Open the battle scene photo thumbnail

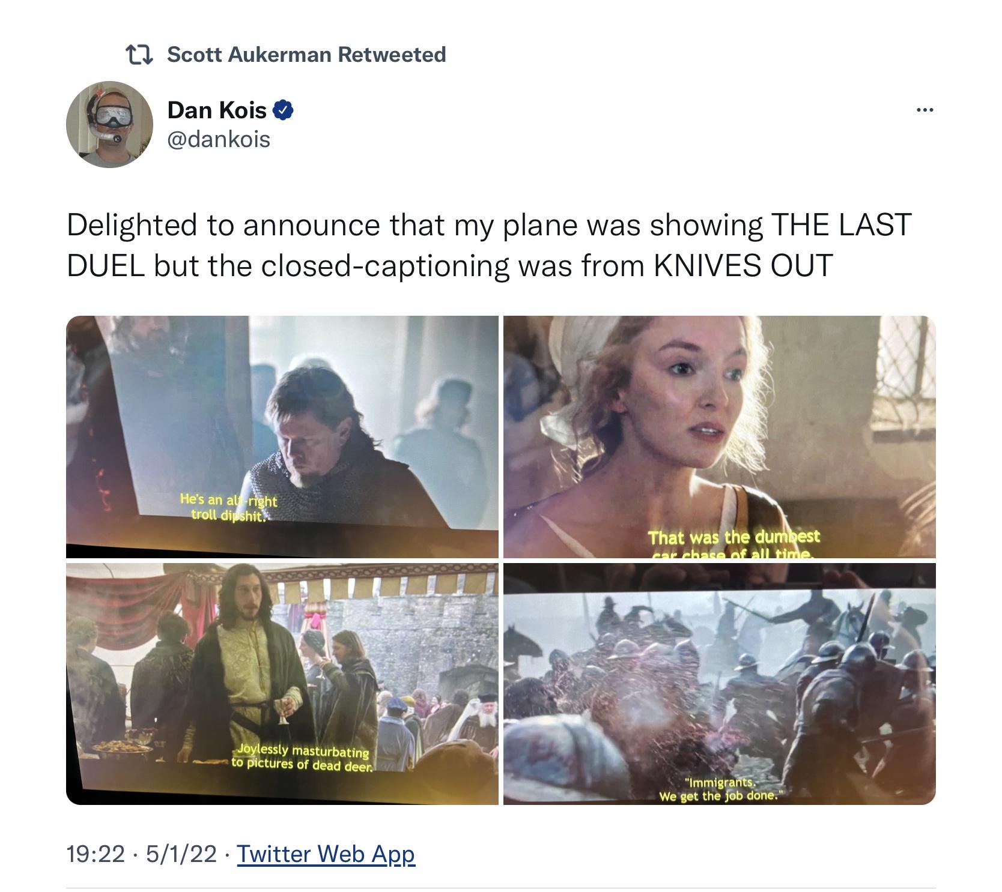coord(720,684)
